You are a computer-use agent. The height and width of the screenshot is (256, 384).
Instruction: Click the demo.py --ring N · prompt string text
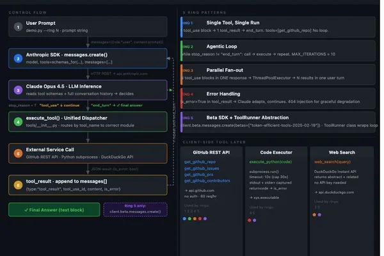point(57,31)
